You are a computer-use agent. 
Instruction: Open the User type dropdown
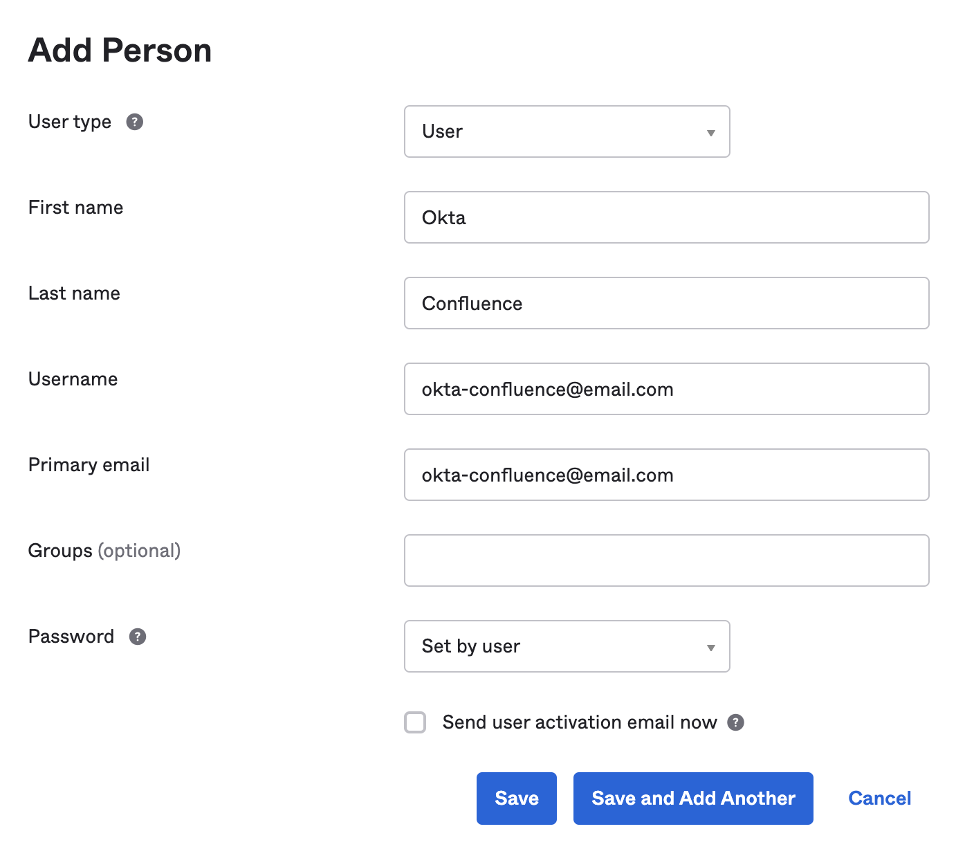pos(567,131)
